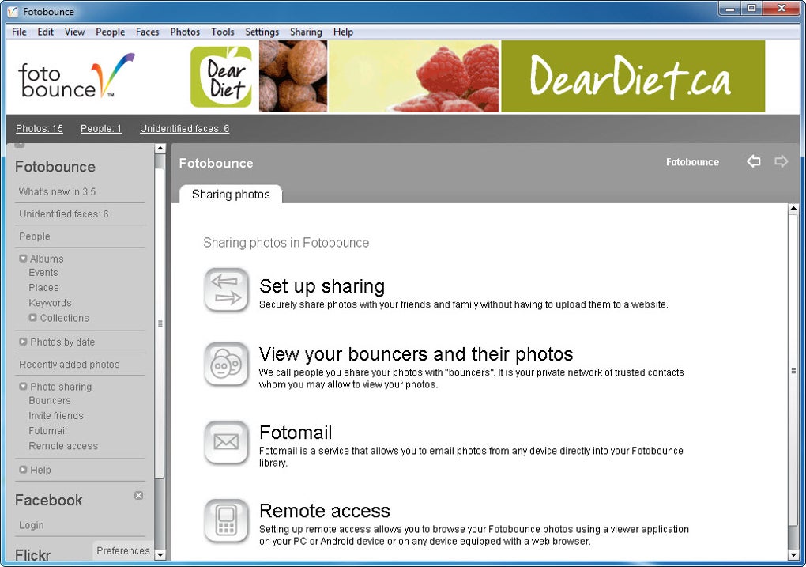This screenshot has width=806, height=567.
Task: Click the Set up sharing arrows icon
Action: click(x=226, y=289)
